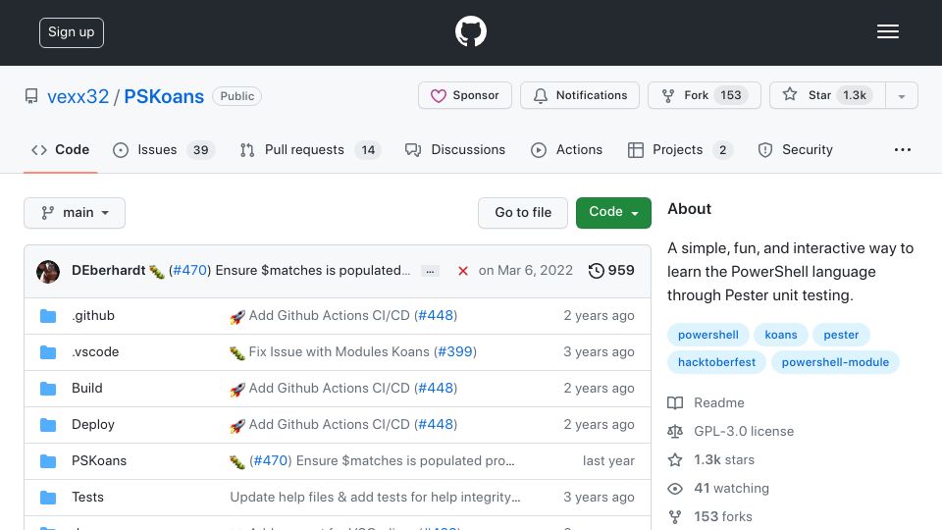Open #448 link in the .github row
942x530 pixels.
click(436, 315)
